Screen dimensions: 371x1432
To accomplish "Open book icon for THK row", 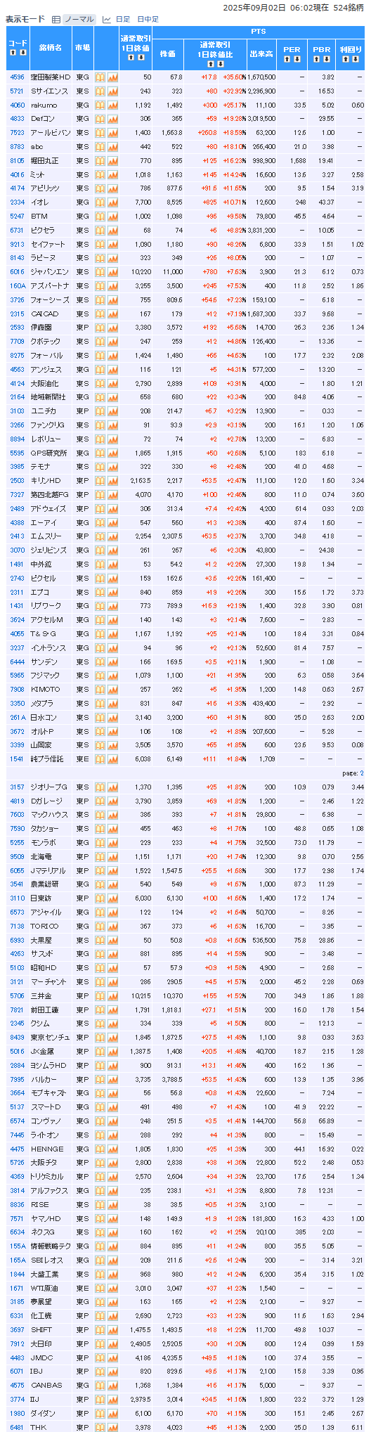I will 100,1426.
